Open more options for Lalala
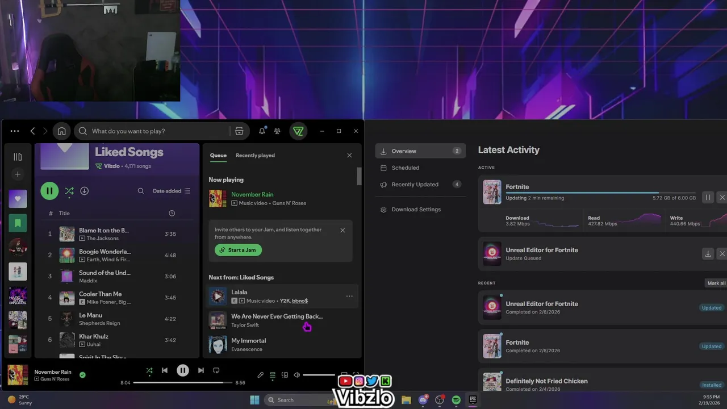The width and height of the screenshot is (727, 409). point(349,296)
